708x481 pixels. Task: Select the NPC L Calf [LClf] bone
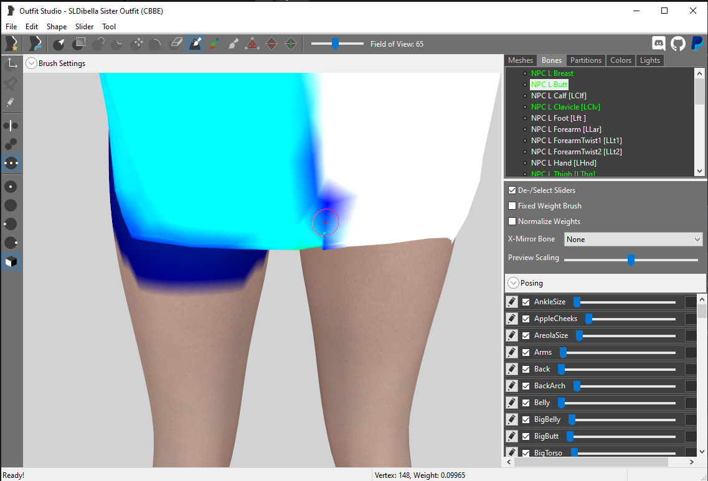click(559, 96)
